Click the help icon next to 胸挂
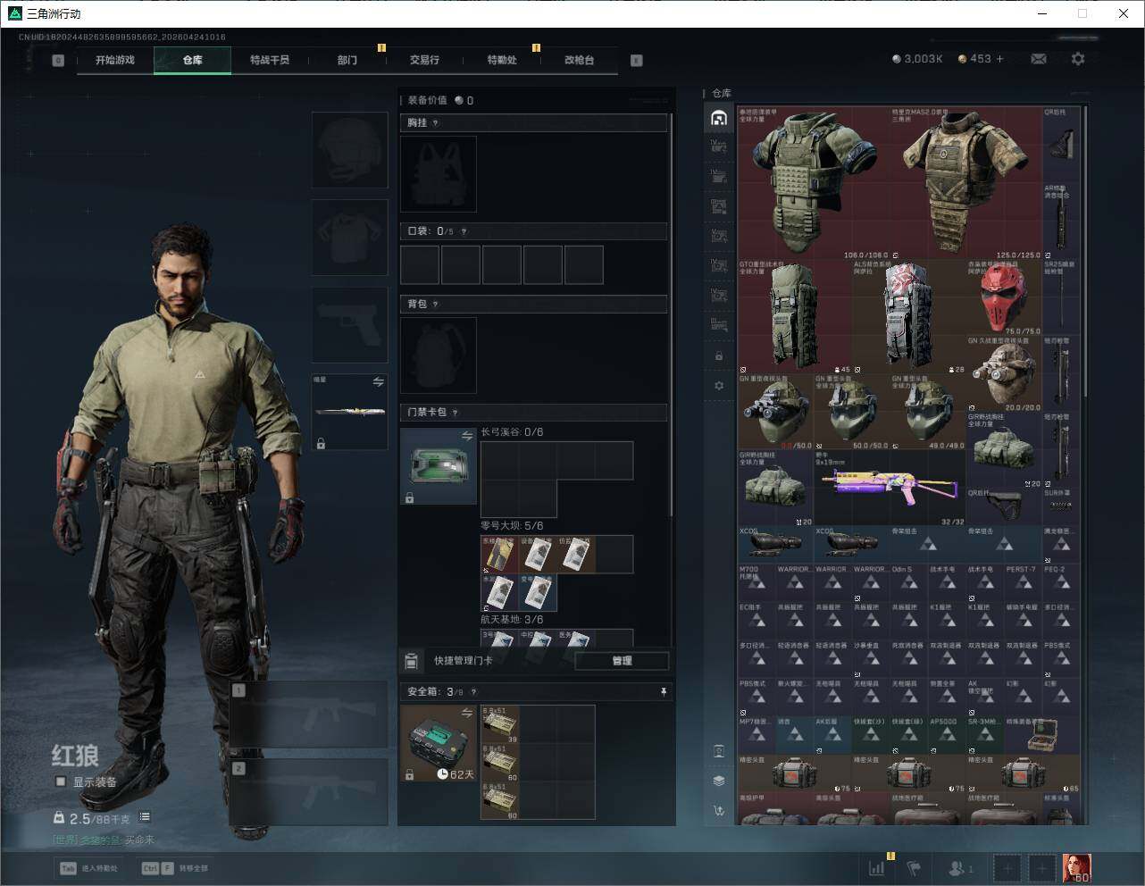1145x886 pixels. 435,122
